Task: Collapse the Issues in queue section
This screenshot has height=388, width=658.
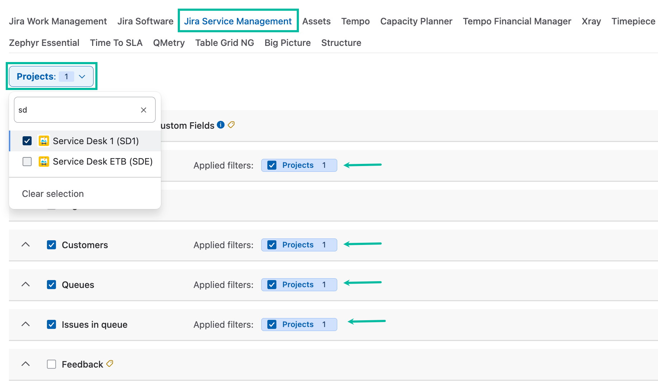Action: click(x=25, y=324)
